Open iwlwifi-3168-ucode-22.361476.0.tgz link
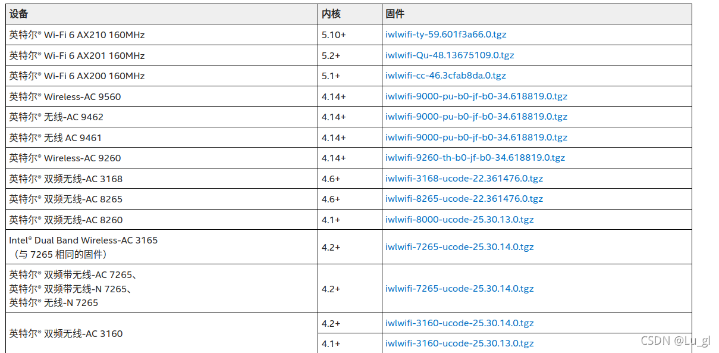This screenshot has width=719, height=353. [x=464, y=179]
